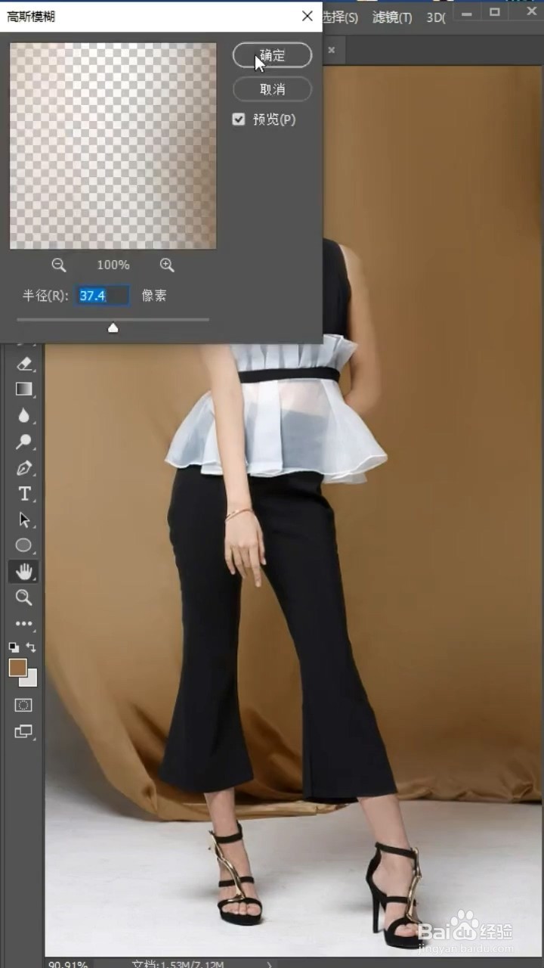
Task: Click the 100% preview zoom text
Action: pyautogui.click(x=113, y=265)
